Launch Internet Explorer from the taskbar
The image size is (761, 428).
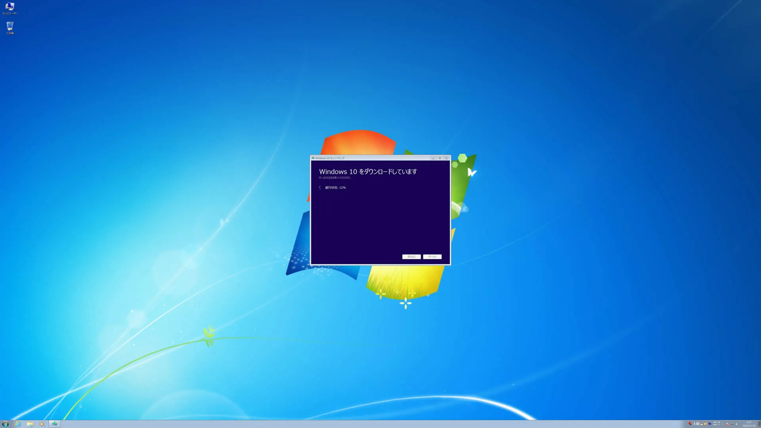[18, 424]
